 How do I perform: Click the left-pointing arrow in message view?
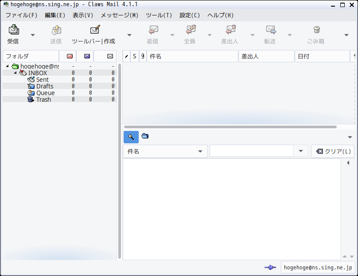click(x=348, y=163)
